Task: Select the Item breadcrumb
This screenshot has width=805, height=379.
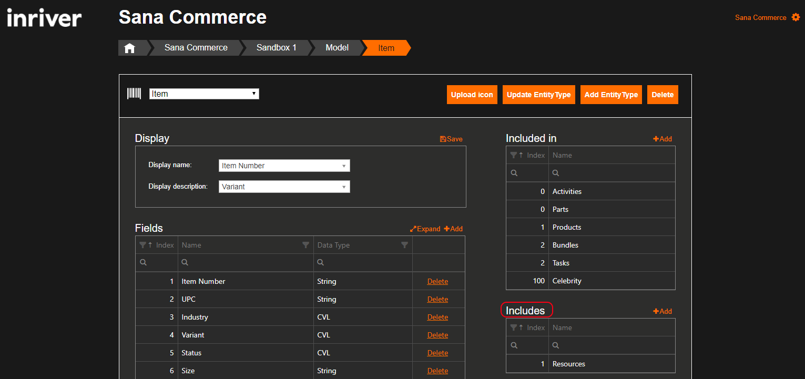Action: tap(386, 48)
